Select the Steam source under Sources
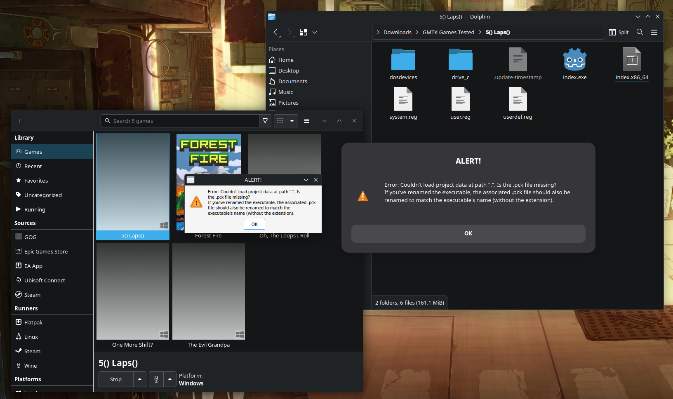 coord(52,295)
